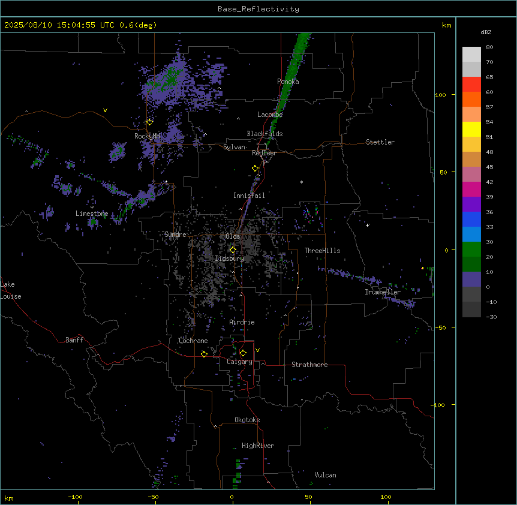This screenshot has height=505, width=517.
Task: Click the Lake Louise label
Action: (x=11, y=290)
